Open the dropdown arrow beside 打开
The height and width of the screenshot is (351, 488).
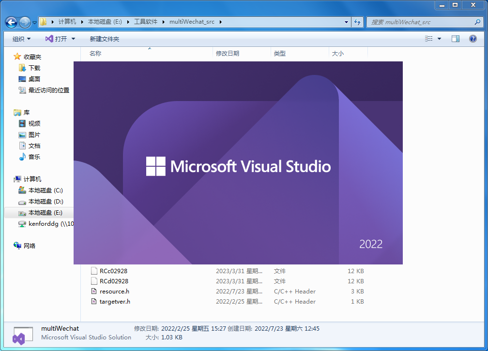74,39
